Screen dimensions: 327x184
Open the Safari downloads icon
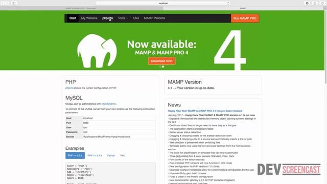(307, 3)
